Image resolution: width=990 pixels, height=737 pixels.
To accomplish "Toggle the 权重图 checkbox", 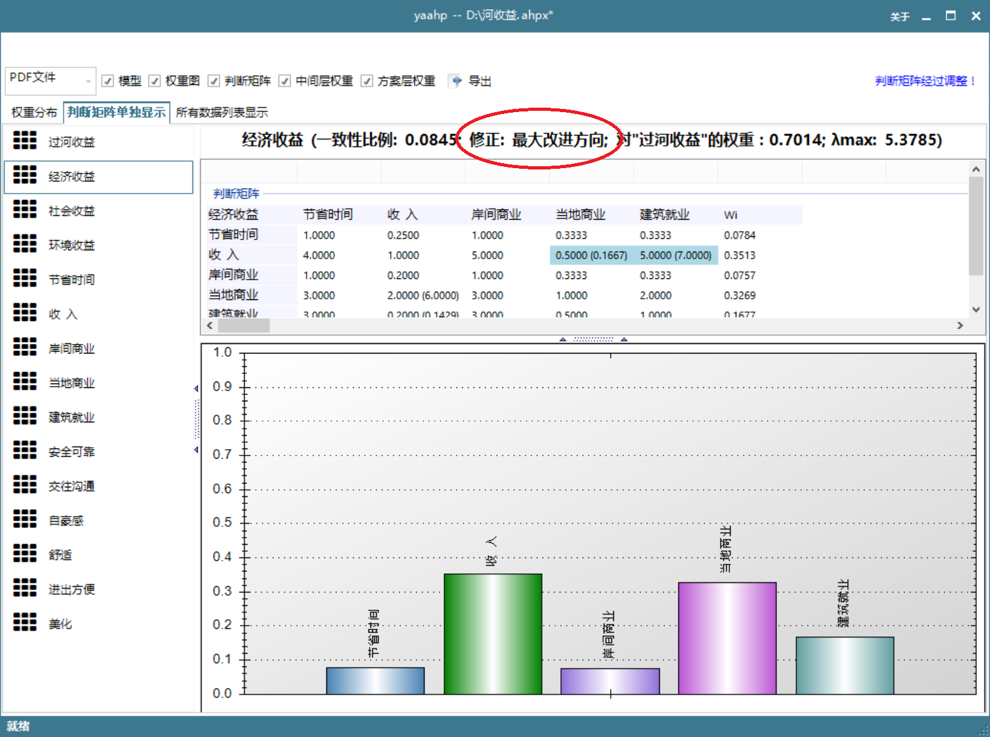I will pyautogui.click(x=154, y=81).
